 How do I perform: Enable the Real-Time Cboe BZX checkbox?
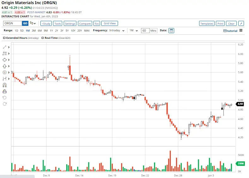(43, 38)
